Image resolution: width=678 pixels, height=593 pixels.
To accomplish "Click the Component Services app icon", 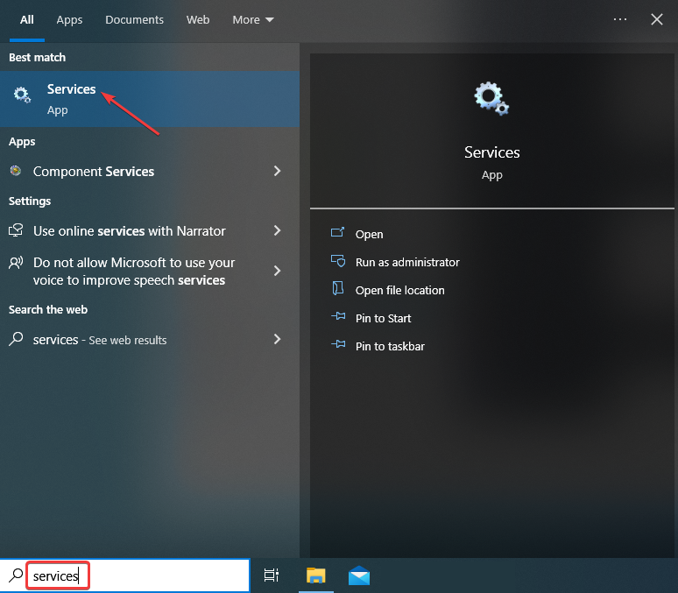I will pos(16,171).
